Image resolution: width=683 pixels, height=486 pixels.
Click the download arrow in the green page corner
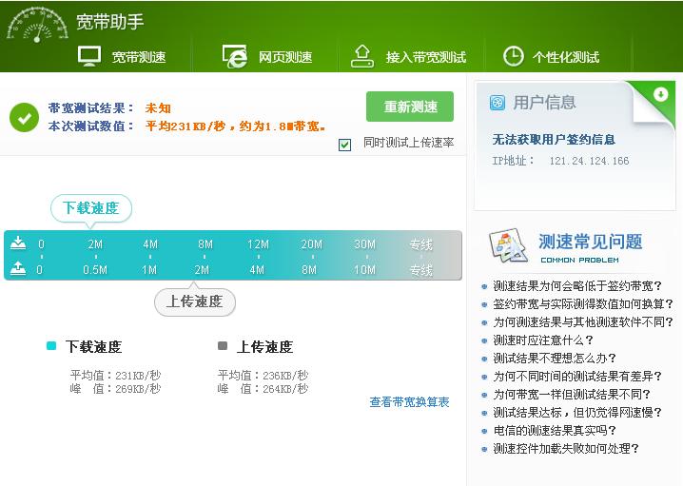click(x=660, y=94)
